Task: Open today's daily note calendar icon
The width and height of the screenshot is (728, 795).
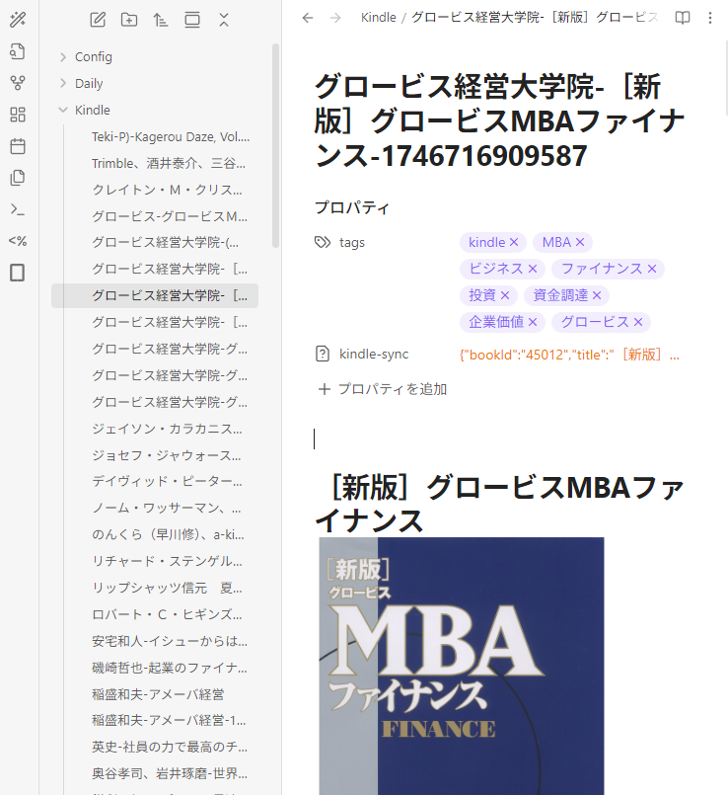Action: 18,146
